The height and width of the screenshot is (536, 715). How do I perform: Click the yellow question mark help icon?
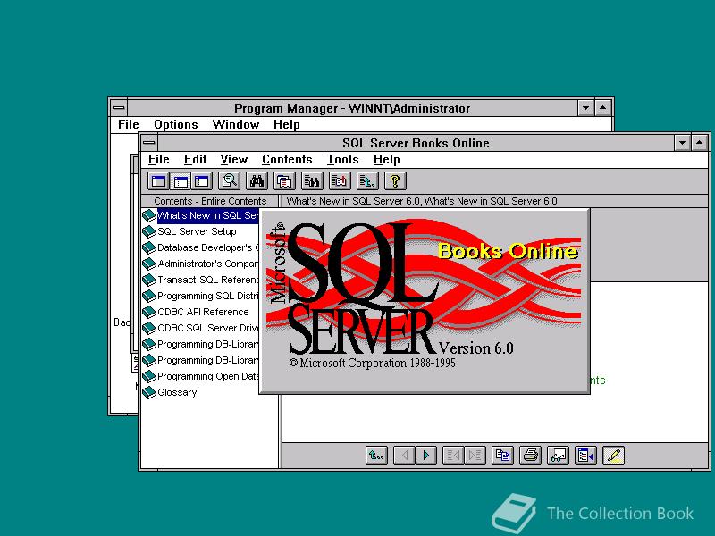click(x=395, y=181)
